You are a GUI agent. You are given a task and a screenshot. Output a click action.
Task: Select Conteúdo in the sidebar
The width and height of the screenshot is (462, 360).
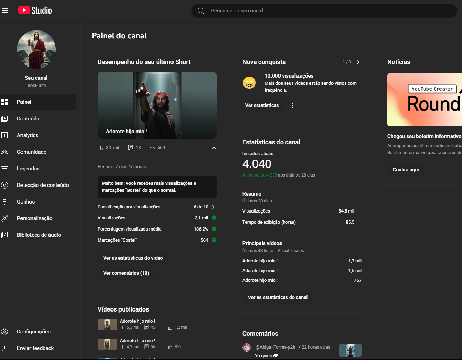pos(28,119)
